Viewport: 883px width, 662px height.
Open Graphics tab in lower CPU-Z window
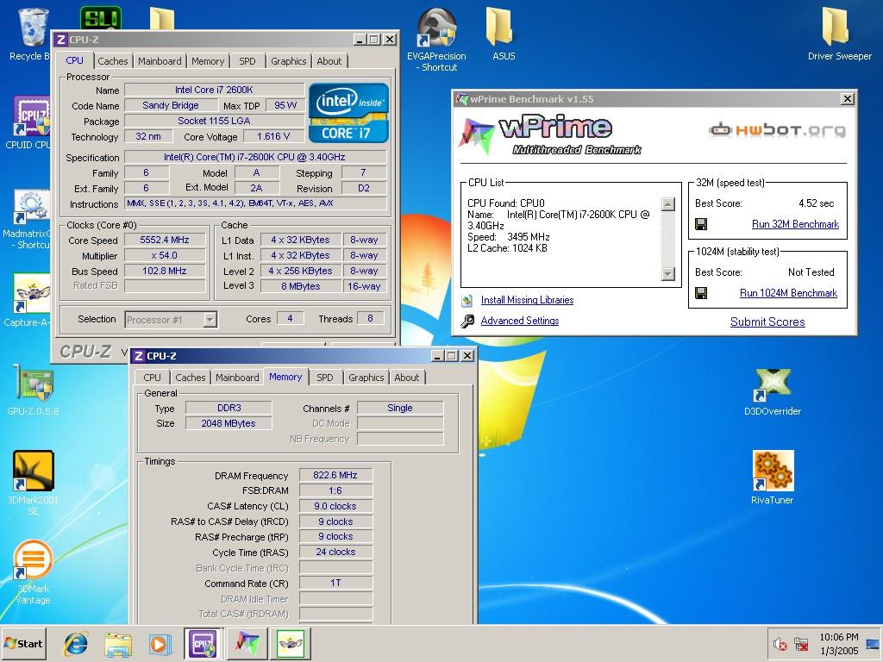pos(366,378)
